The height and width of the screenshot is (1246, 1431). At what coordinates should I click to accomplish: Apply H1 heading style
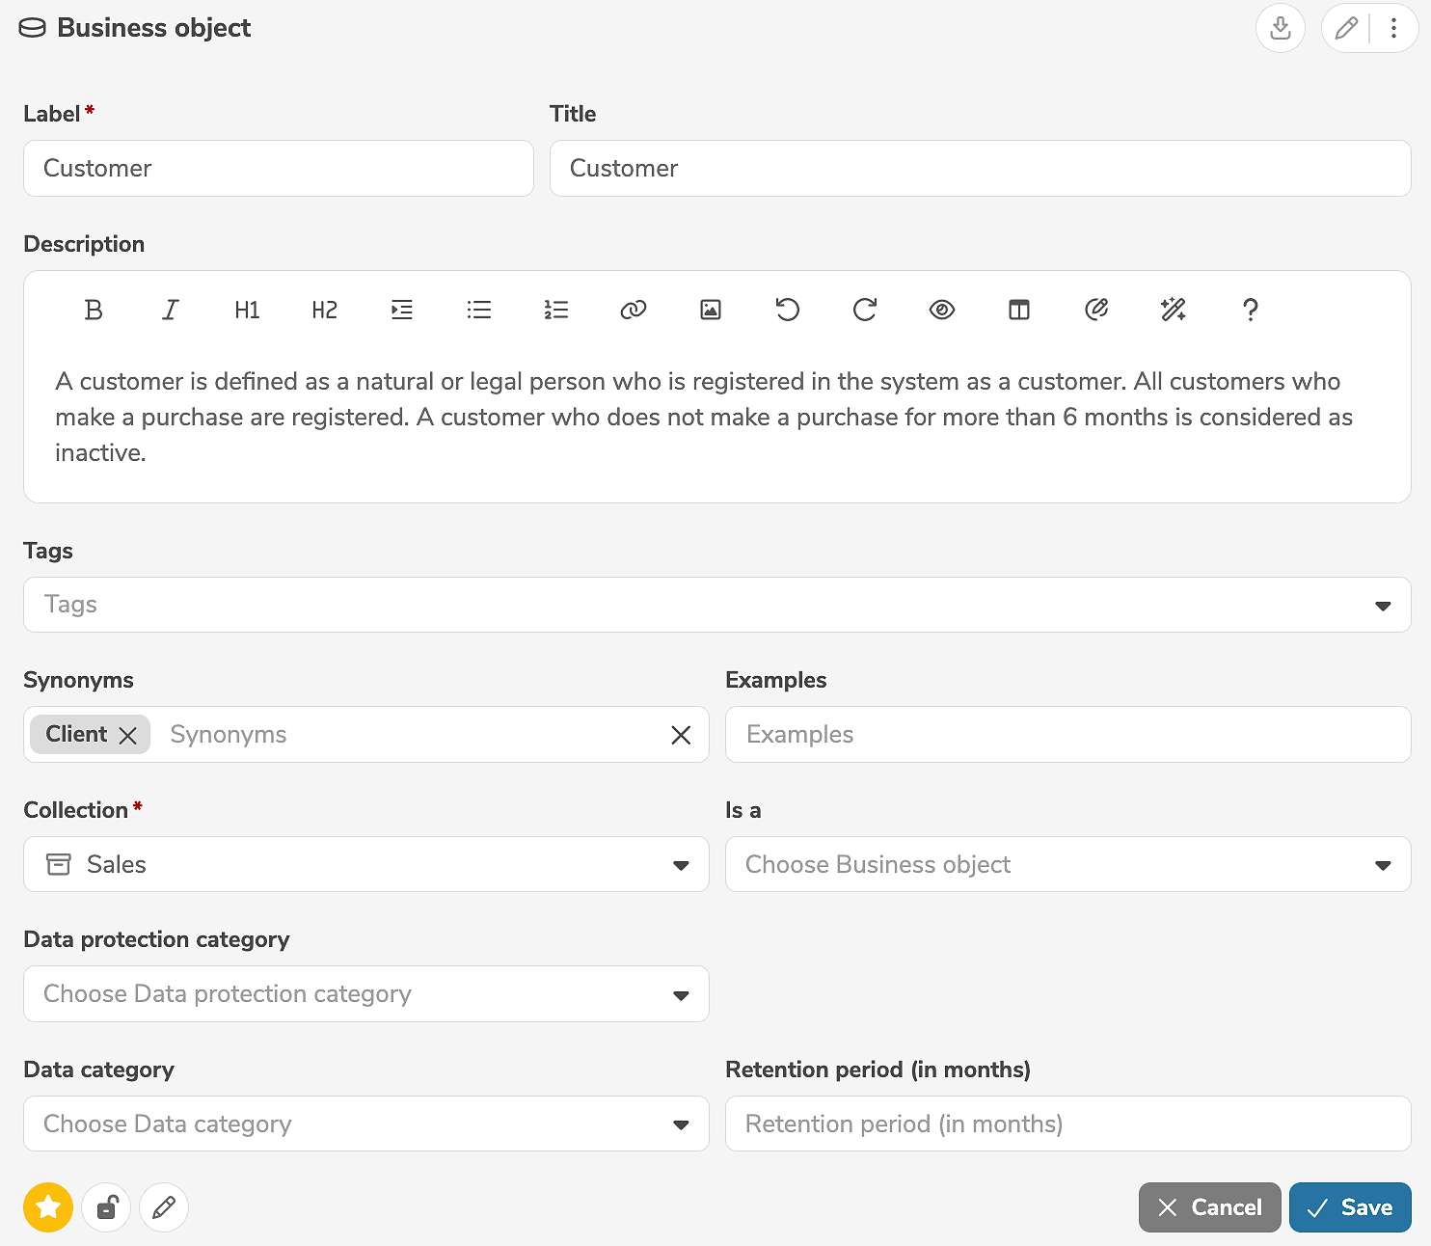pyautogui.click(x=248, y=310)
